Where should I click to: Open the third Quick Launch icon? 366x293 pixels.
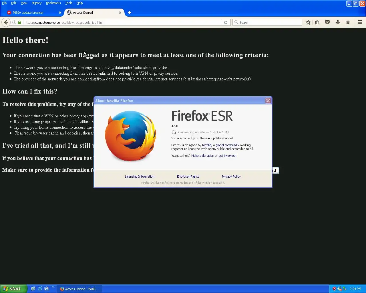[46, 289]
